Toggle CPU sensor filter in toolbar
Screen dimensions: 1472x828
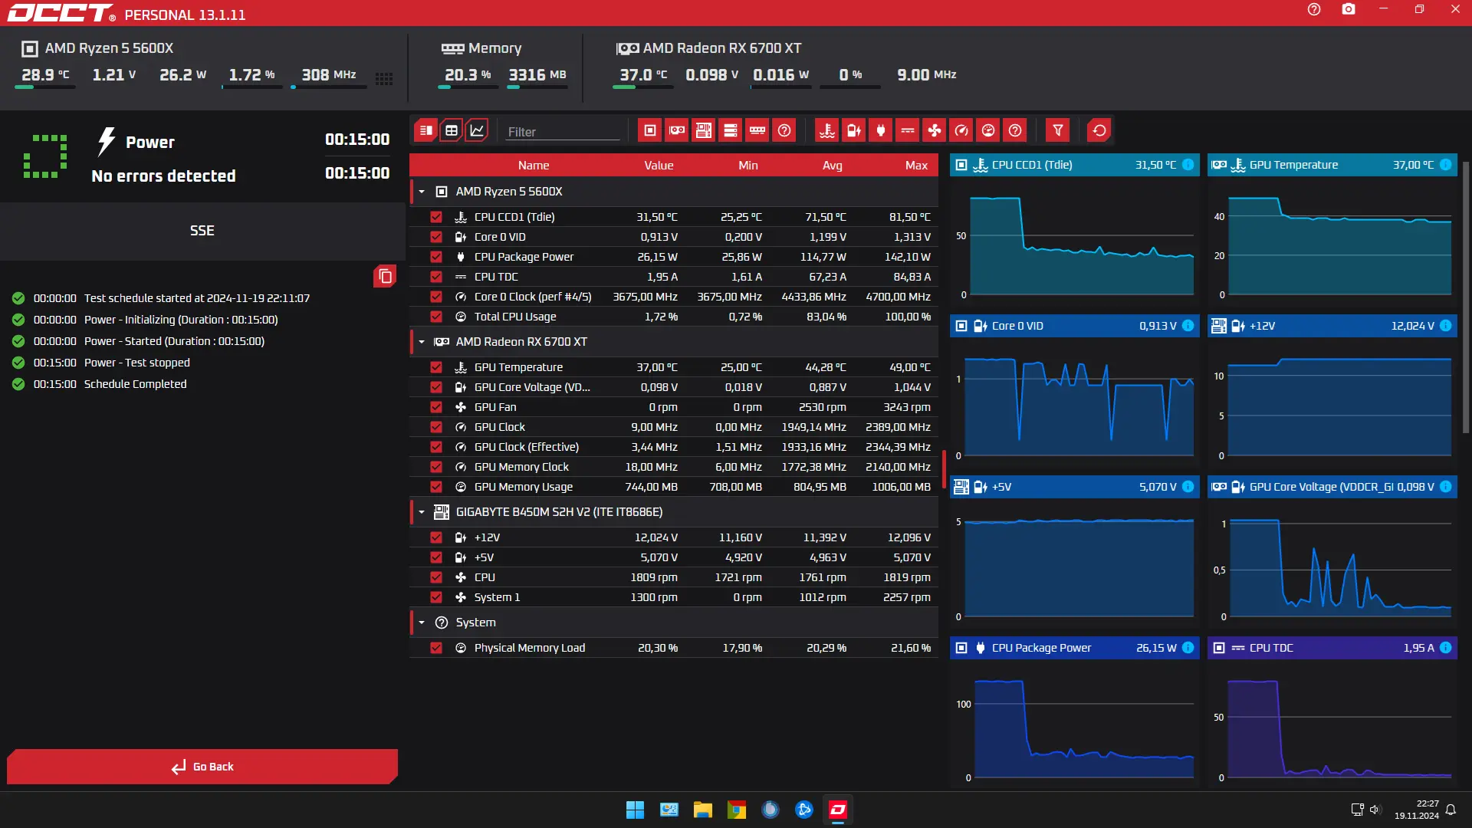pos(650,130)
